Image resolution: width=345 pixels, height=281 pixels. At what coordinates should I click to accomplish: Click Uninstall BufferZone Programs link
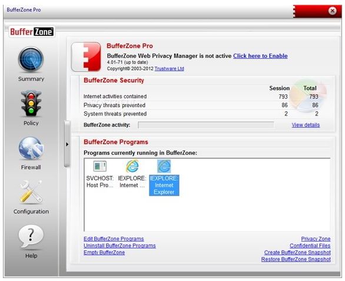pyautogui.click(x=120, y=246)
